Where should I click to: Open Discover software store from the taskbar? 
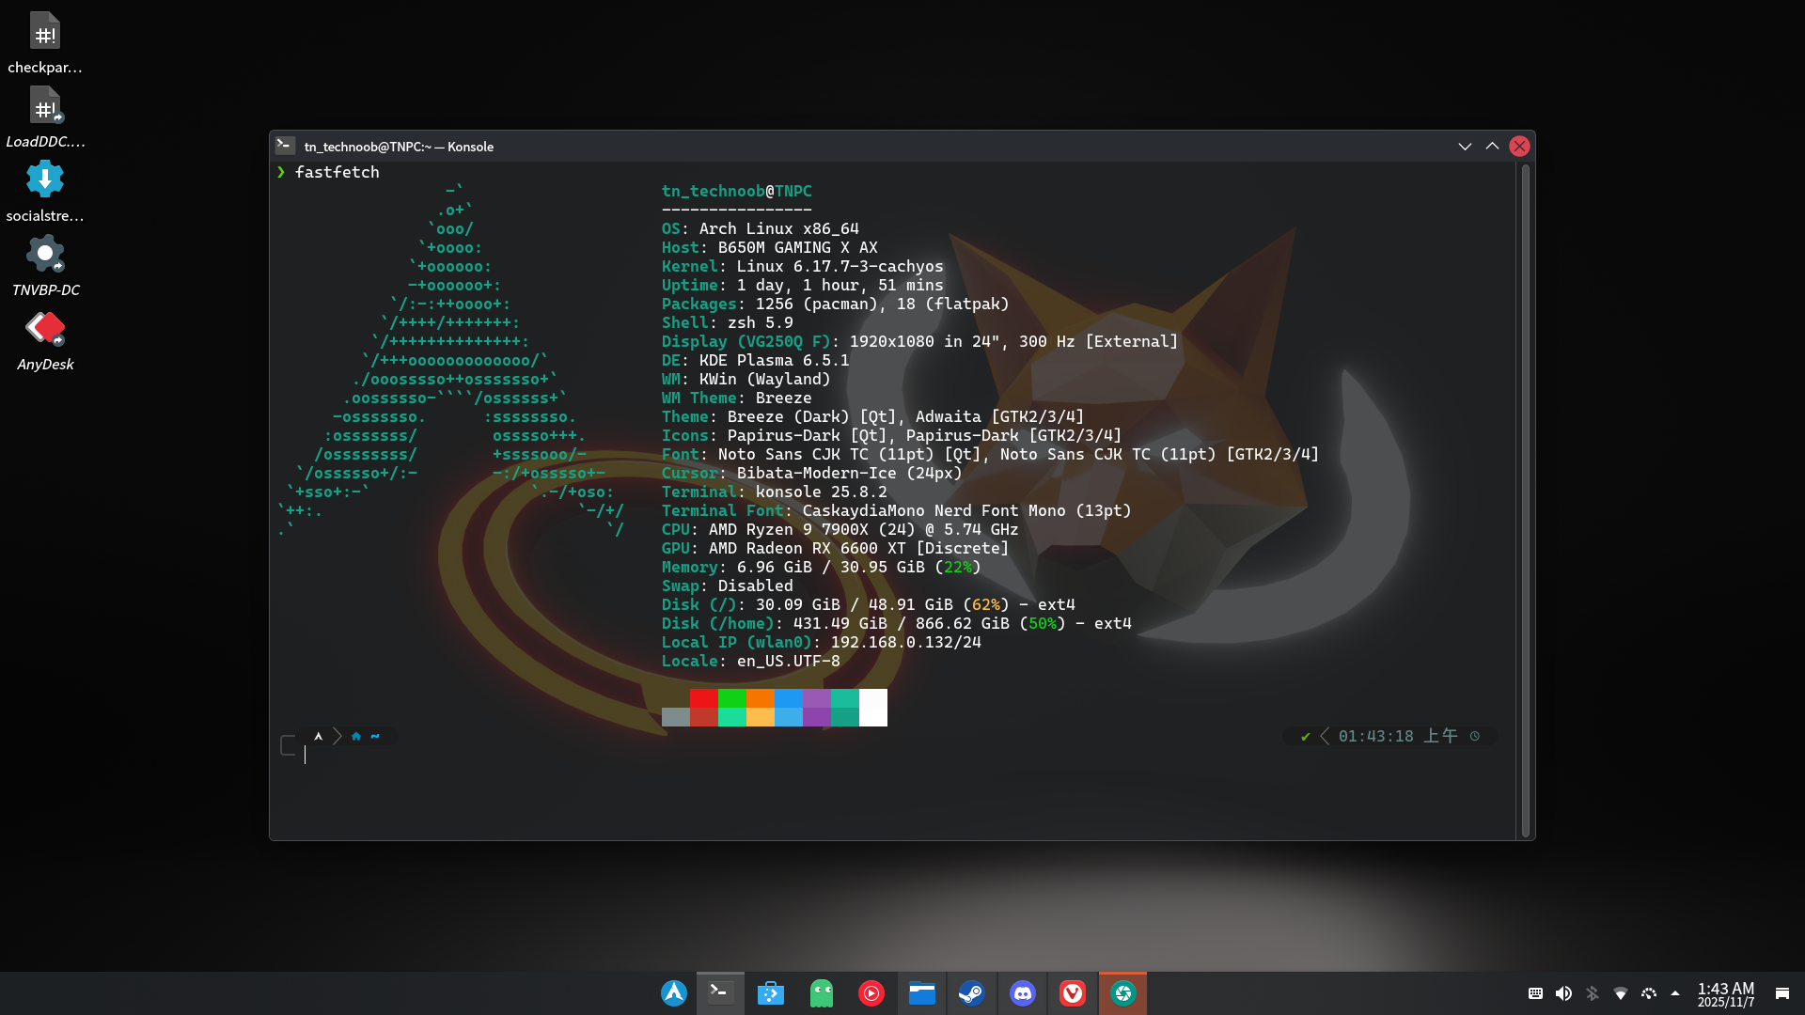pos(771,993)
